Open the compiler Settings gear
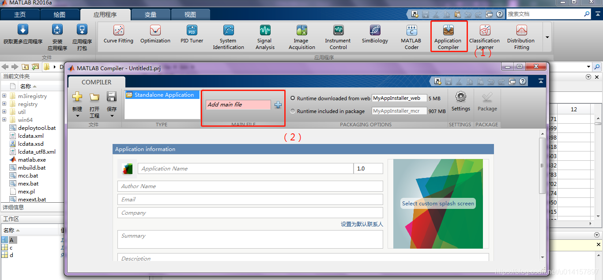The height and width of the screenshot is (280, 603). (x=461, y=97)
